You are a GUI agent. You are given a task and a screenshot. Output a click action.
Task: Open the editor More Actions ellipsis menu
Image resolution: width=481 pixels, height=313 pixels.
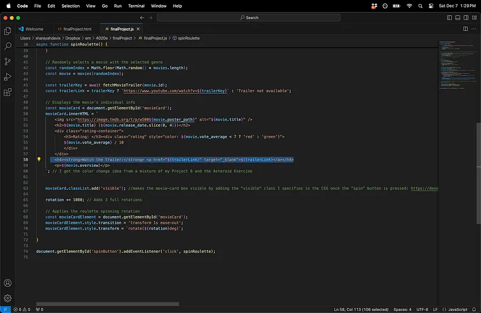473,29
